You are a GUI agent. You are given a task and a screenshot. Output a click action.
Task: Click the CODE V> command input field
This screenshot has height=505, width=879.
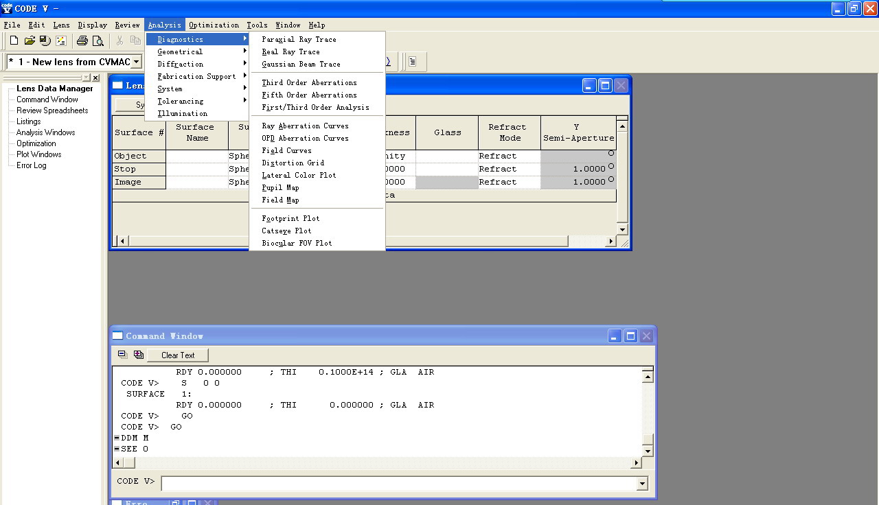click(x=399, y=484)
